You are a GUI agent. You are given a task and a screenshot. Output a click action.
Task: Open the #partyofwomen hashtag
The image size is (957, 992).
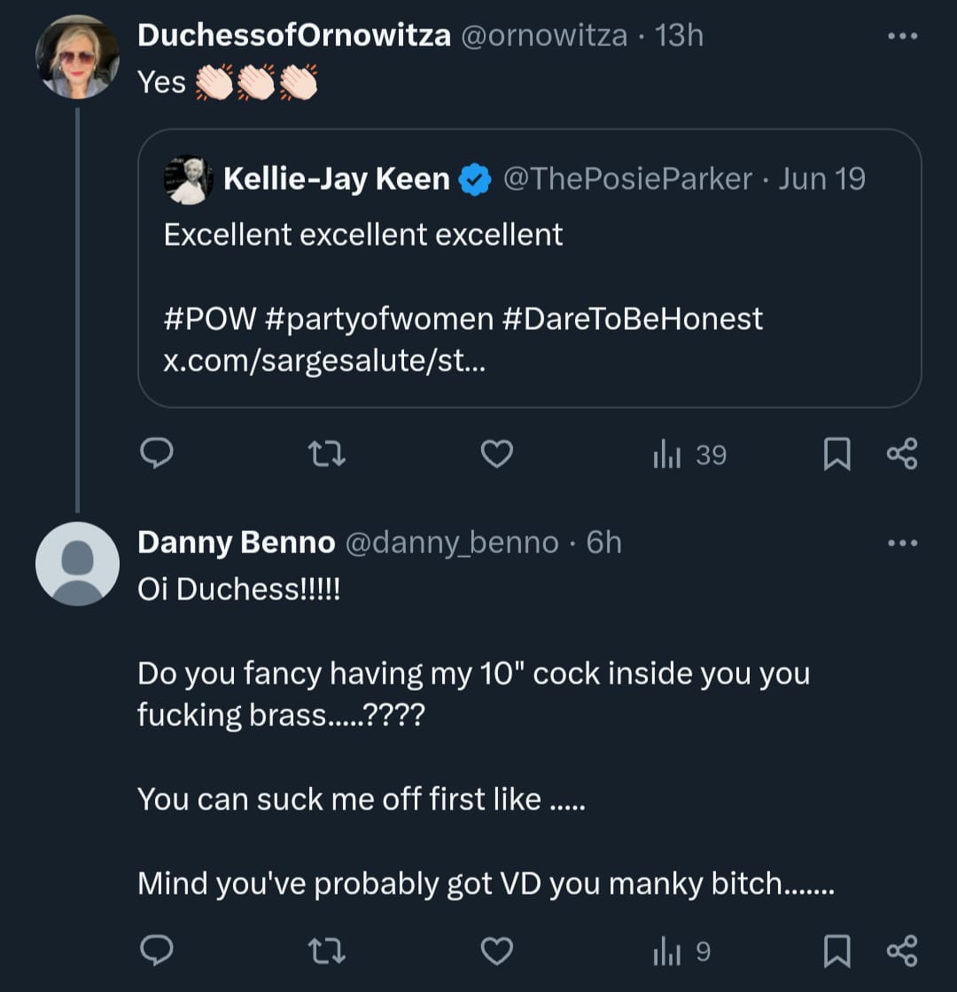378,318
